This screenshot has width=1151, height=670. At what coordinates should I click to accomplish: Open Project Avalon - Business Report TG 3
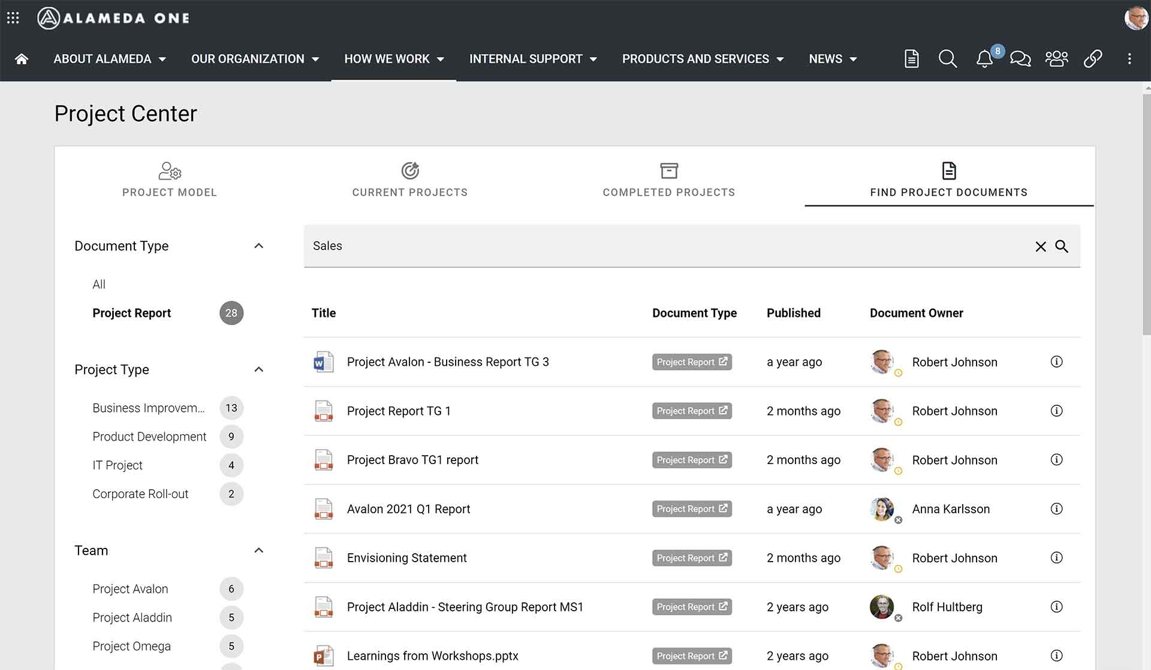click(448, 362)
